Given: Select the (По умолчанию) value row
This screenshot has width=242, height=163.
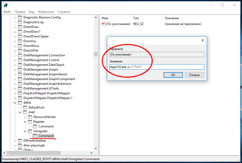Looking at the screenshot, I should (118, 24).
